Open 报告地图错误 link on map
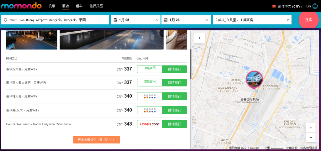 click(x=309, y=148)
